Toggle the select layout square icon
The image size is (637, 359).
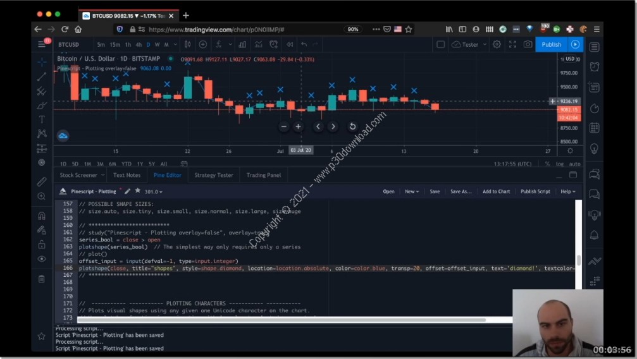[440, 44]
